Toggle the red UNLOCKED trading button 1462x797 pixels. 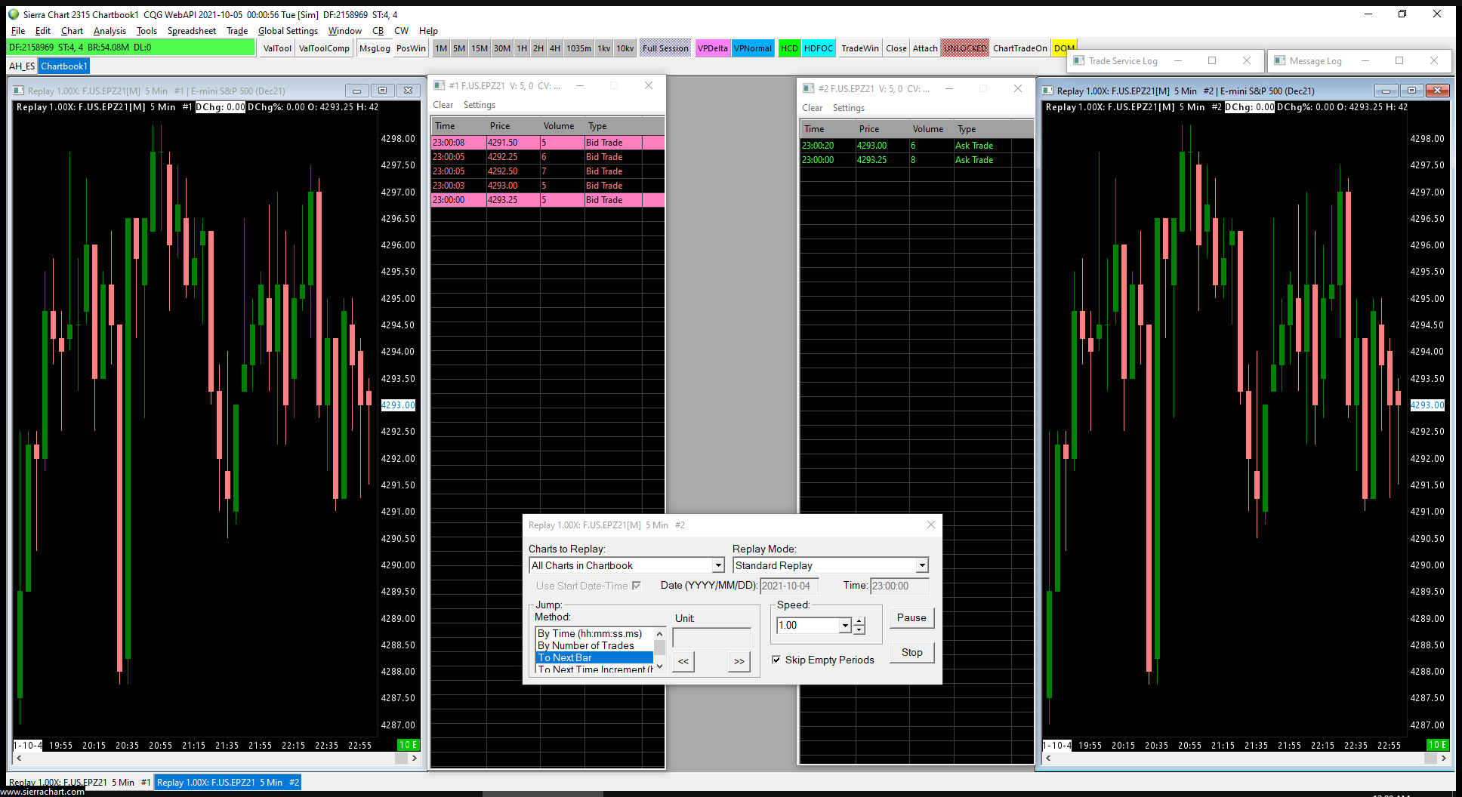tap(965, 48)
